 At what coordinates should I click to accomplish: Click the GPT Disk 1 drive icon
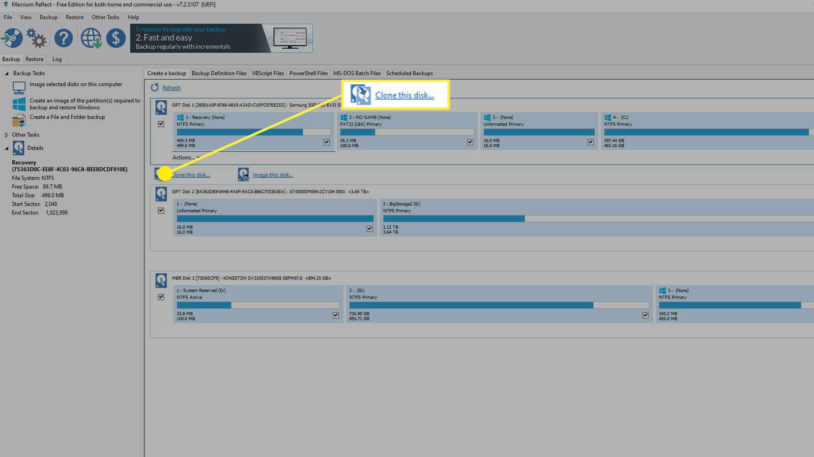click(161, 107)
